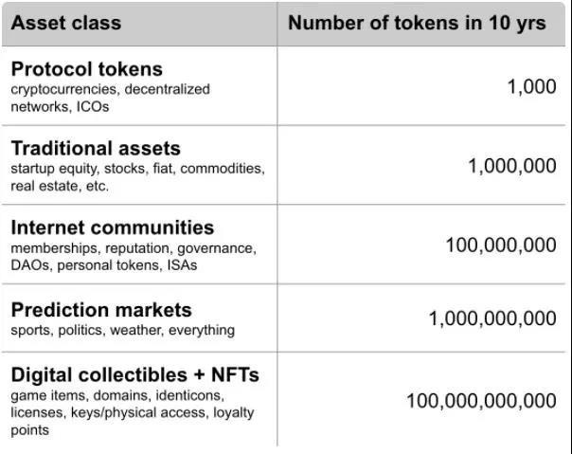Viewport: 572px width, 454px height.
Task: Select the 100,000,000,000 token count
Action: click(481, 401)
